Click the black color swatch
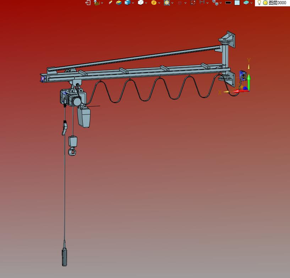The image size is (290, 278). coord(228,2)
